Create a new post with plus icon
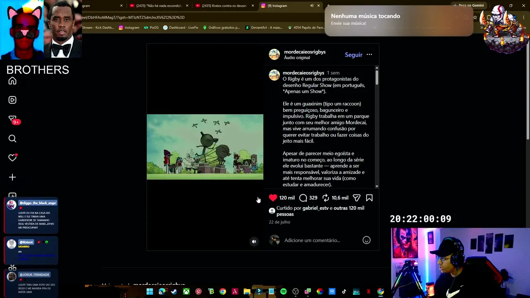530x298 pixels. pyautogui.click(x=12, y=177)
